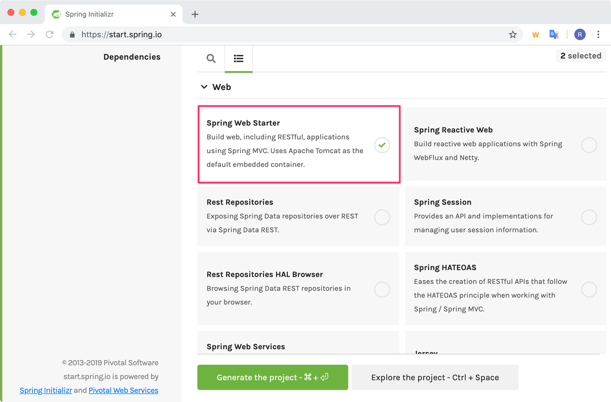Click the Spring leaf favicon in the tab
Screen dimensions: 611x402
(x=57, y=14)
